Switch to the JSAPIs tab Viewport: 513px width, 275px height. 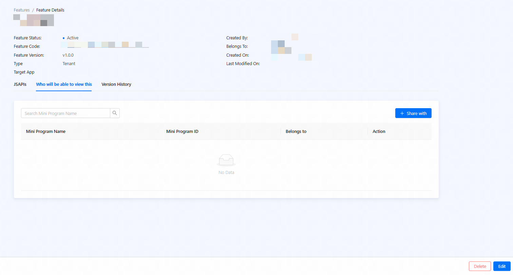20,84
